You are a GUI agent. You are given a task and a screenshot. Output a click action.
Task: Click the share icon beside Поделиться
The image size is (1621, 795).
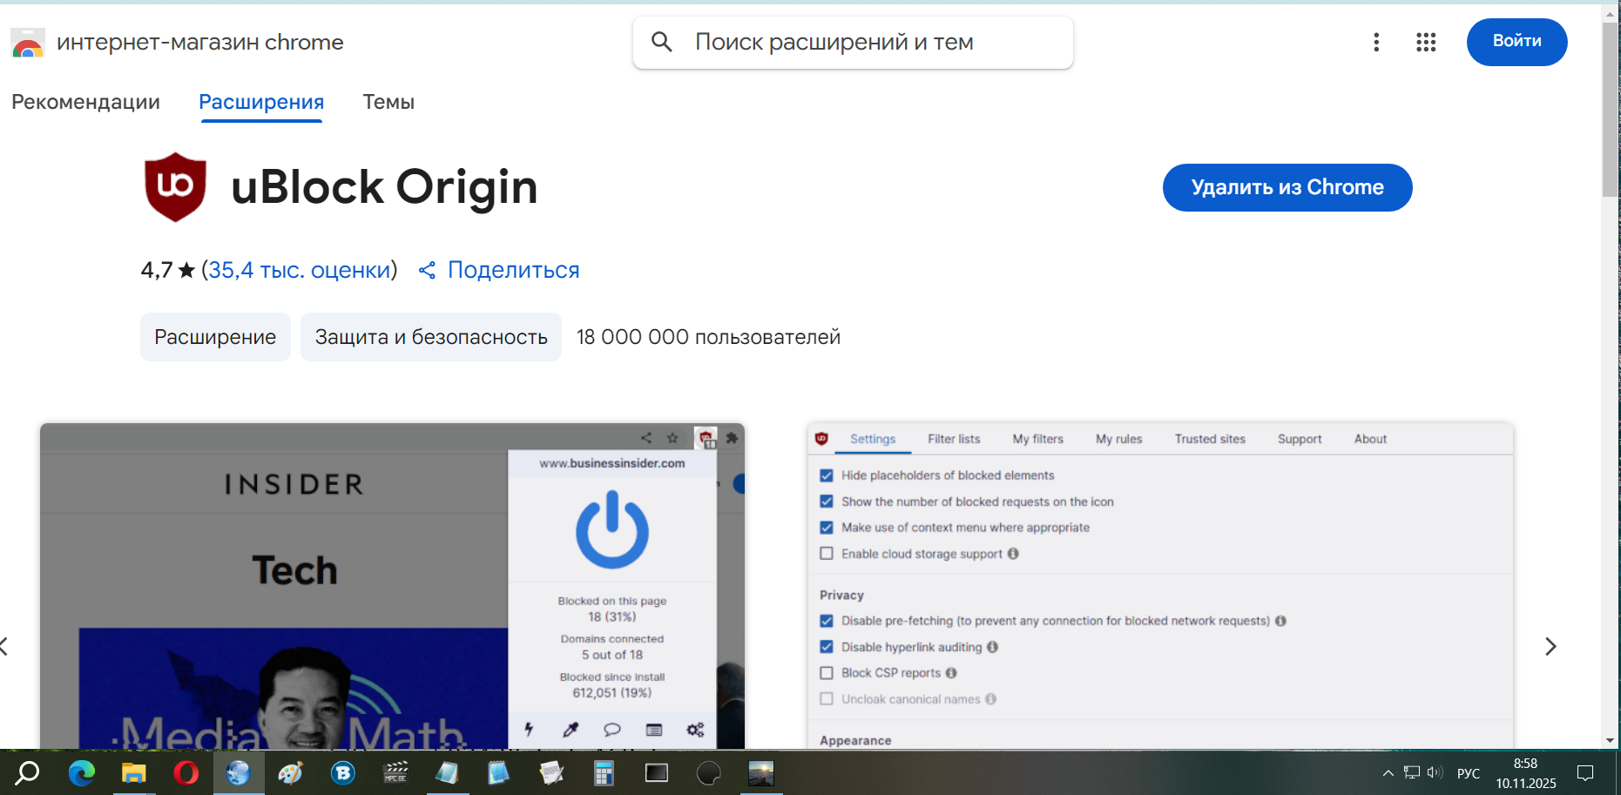427,270
